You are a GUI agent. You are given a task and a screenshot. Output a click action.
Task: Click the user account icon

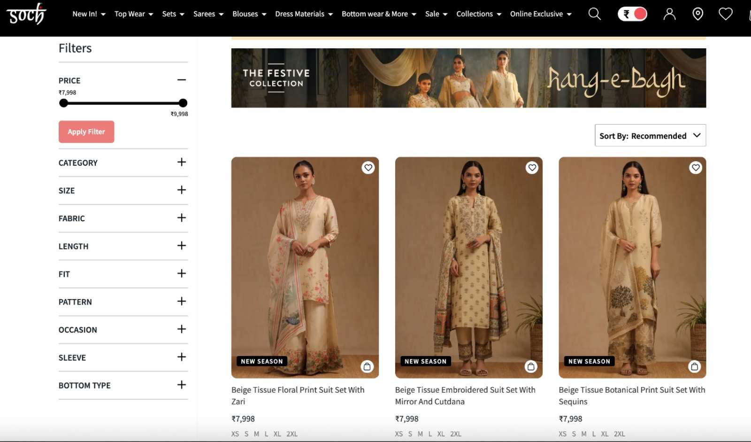[x=669, y=14]
